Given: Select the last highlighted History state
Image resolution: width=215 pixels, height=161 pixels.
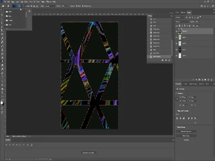Looking at the screenshot, I should 159,57.
